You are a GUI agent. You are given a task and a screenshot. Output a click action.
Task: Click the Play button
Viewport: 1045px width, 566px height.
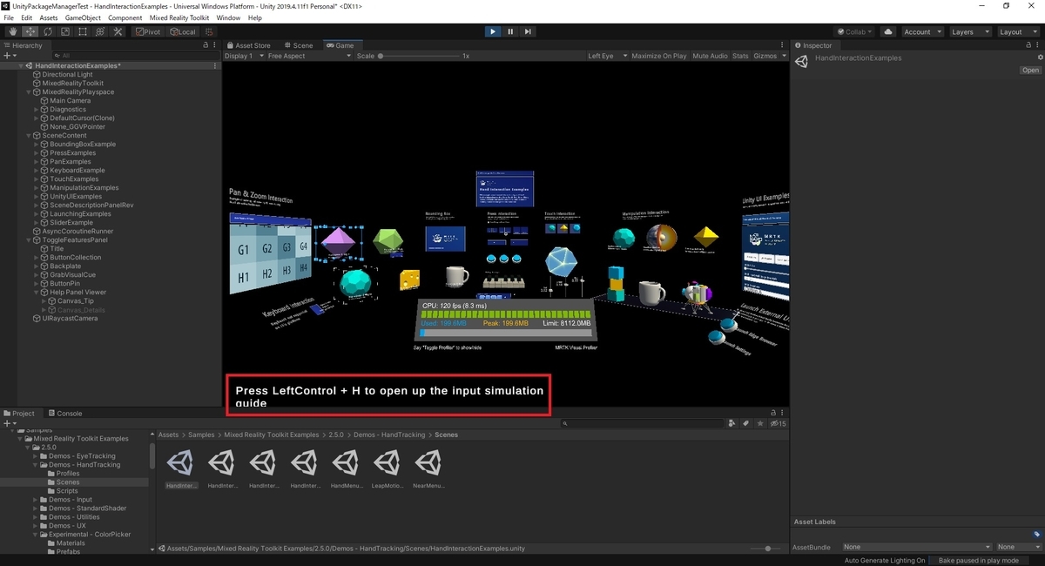pyautogui.click(x=493, y=31)
